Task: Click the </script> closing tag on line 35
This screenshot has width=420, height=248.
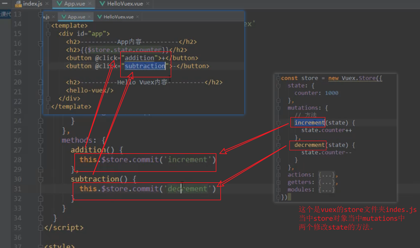Action: (x=64, y=227)
